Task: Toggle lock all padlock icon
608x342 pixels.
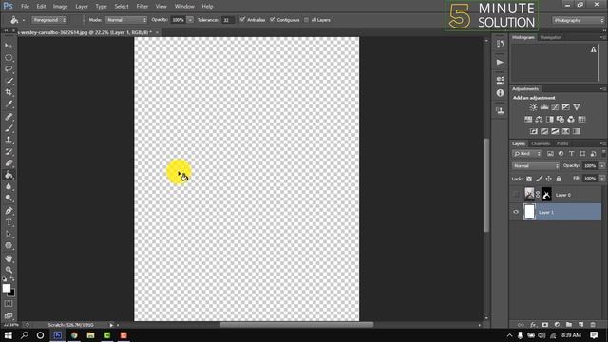Action: click(x=559, y=179)
